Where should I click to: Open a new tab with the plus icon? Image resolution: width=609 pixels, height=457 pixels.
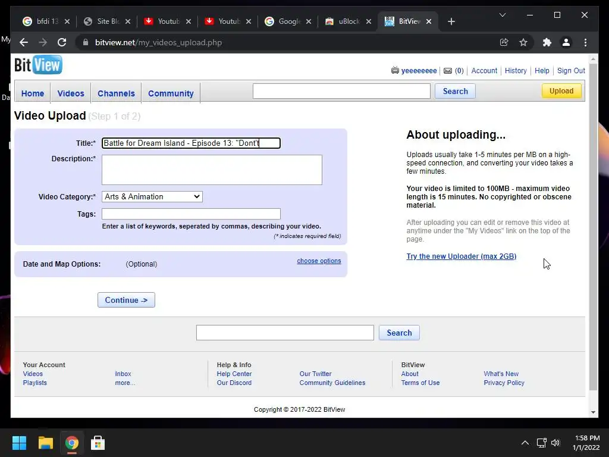(x=451, y=21)
